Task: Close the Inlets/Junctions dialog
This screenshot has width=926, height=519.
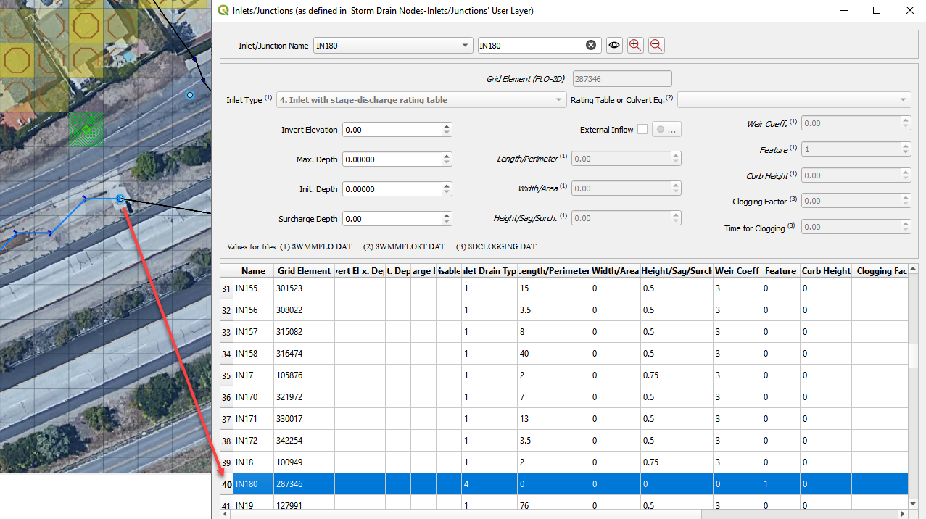Action: click(x=909, y=11)
